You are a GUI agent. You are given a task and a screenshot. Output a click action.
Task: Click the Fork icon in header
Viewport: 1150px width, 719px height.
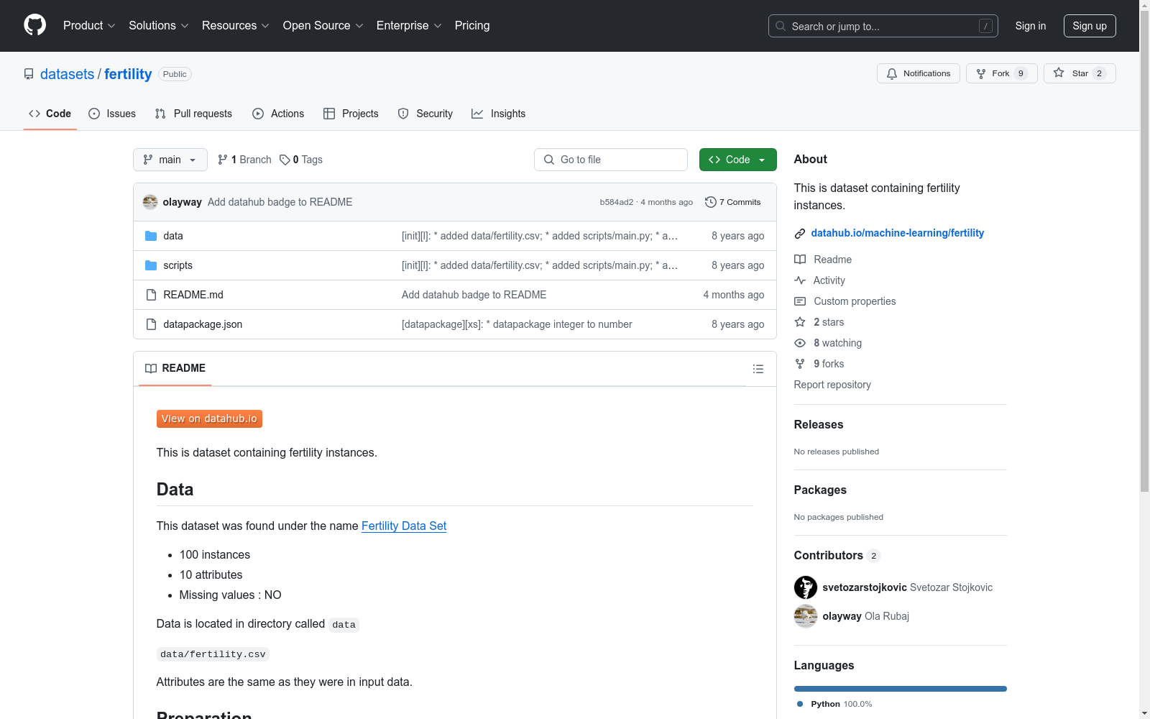pyautogui.click(x=981, y=73)
